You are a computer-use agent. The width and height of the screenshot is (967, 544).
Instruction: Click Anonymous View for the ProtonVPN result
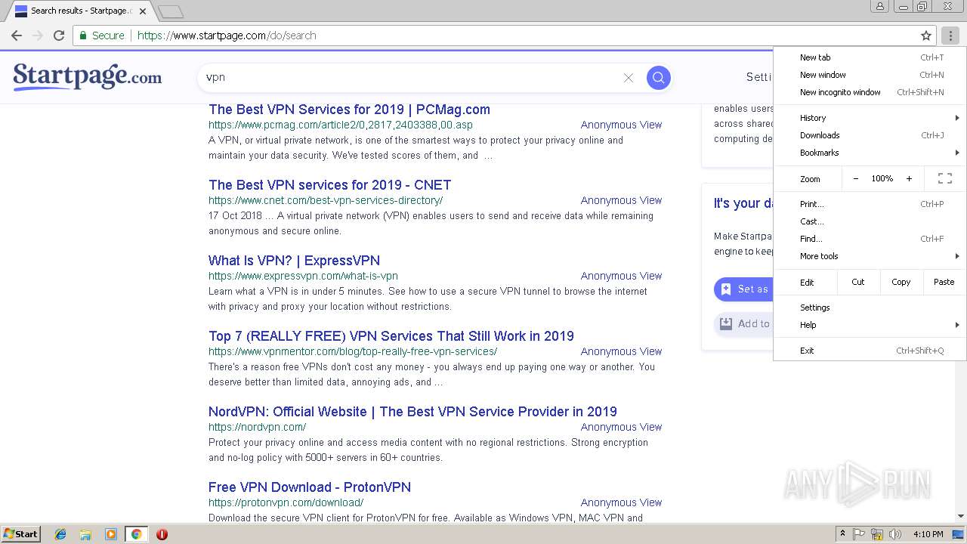[621, 502]
